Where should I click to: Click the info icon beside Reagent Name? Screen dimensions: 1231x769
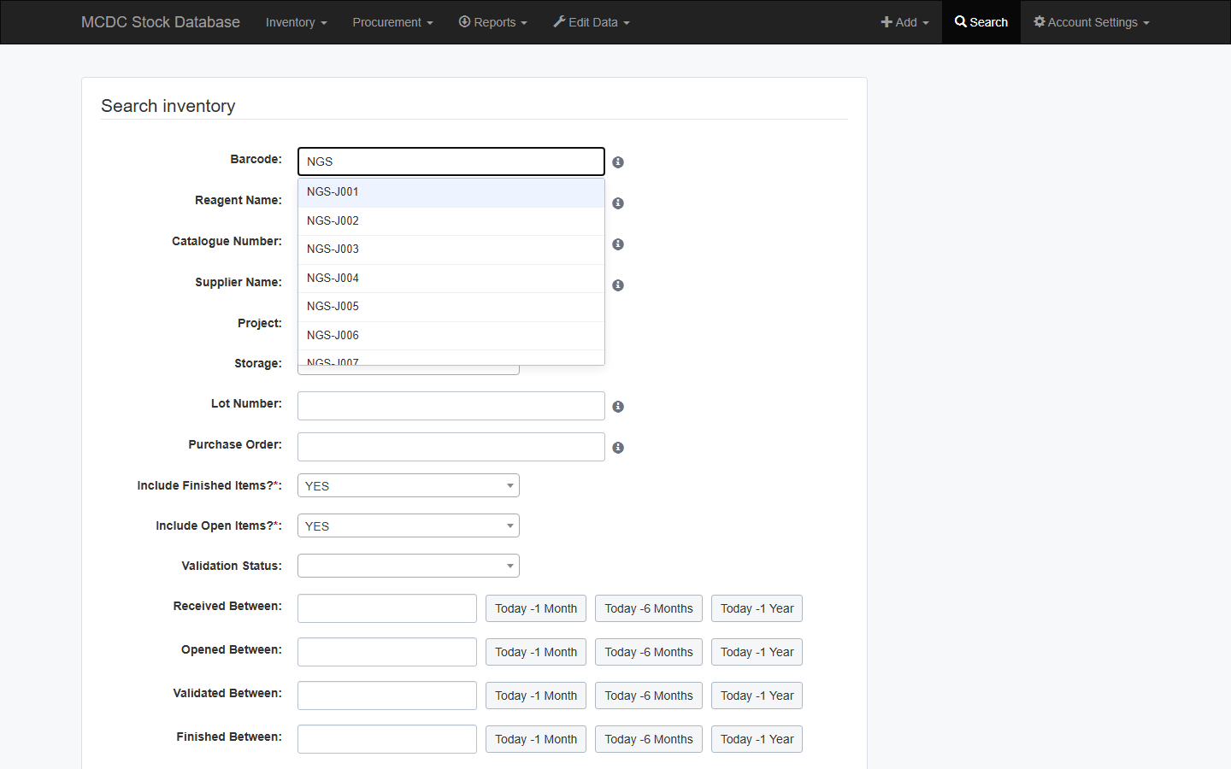[618, 203]
